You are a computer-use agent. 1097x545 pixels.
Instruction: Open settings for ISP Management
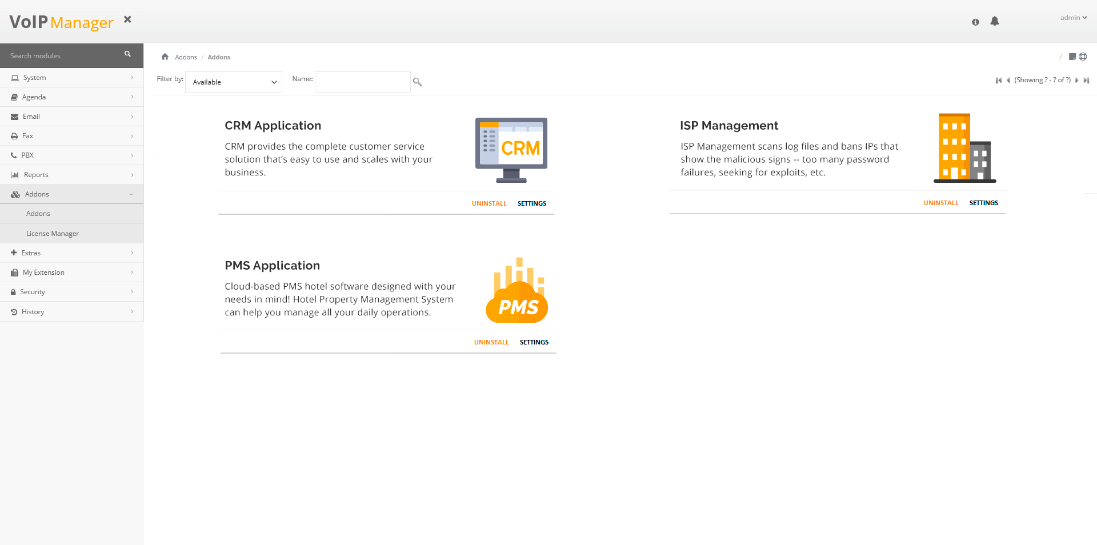pos(983,203)
